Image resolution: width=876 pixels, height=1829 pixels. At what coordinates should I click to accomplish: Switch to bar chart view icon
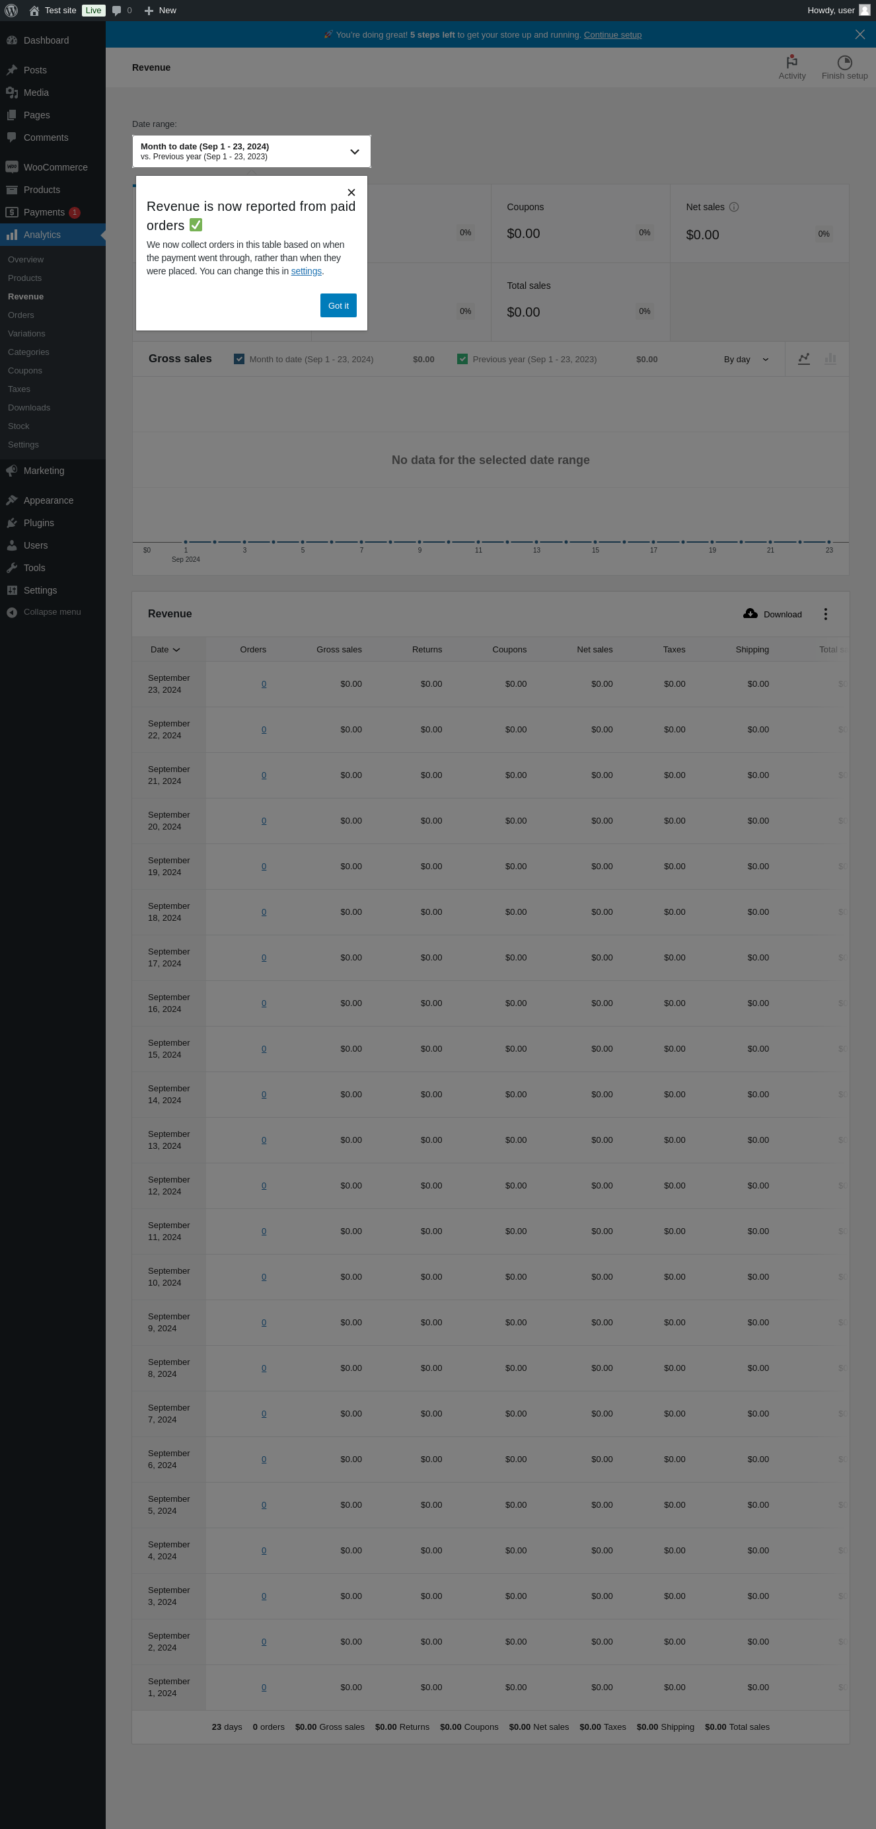click(x=830, y=360)
